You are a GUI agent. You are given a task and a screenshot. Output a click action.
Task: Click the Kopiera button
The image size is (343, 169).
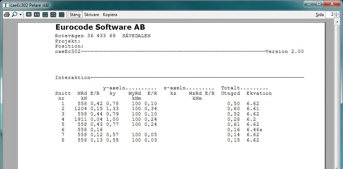pos(110,15)
